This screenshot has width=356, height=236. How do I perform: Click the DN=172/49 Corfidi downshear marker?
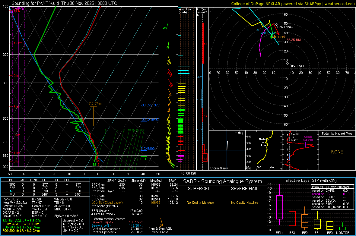click(x=276, y=24)
